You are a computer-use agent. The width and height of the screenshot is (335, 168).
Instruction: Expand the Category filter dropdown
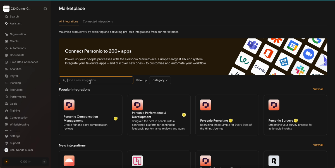(x=160, y=80)
